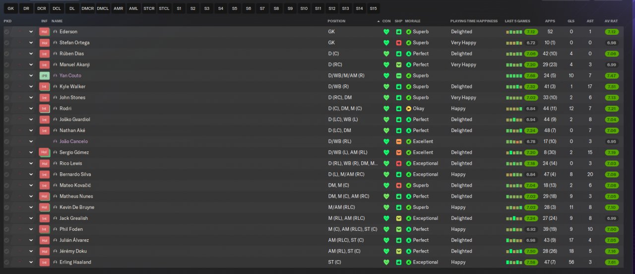Viewport: 635px width, 274px height.
Task: Open the dropdown arrow on João Cancelo's row
Action: (31, 141)
